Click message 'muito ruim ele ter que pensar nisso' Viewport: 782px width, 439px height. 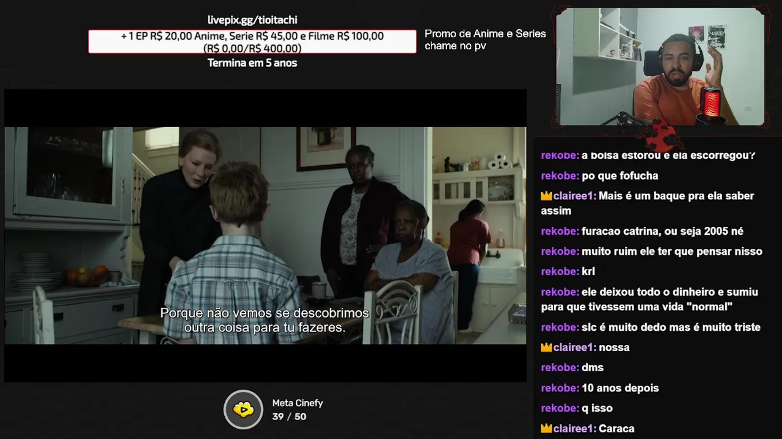[x=672, y=251]
